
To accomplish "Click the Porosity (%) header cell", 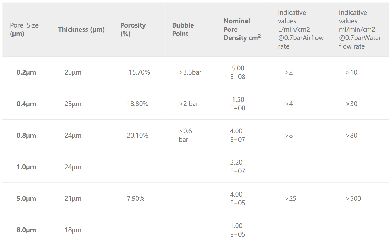I will coord(133,29).
